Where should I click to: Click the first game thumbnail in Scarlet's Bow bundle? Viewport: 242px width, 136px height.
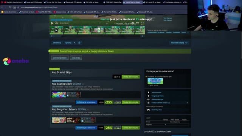pyautogui.click(x=59, y=95)
